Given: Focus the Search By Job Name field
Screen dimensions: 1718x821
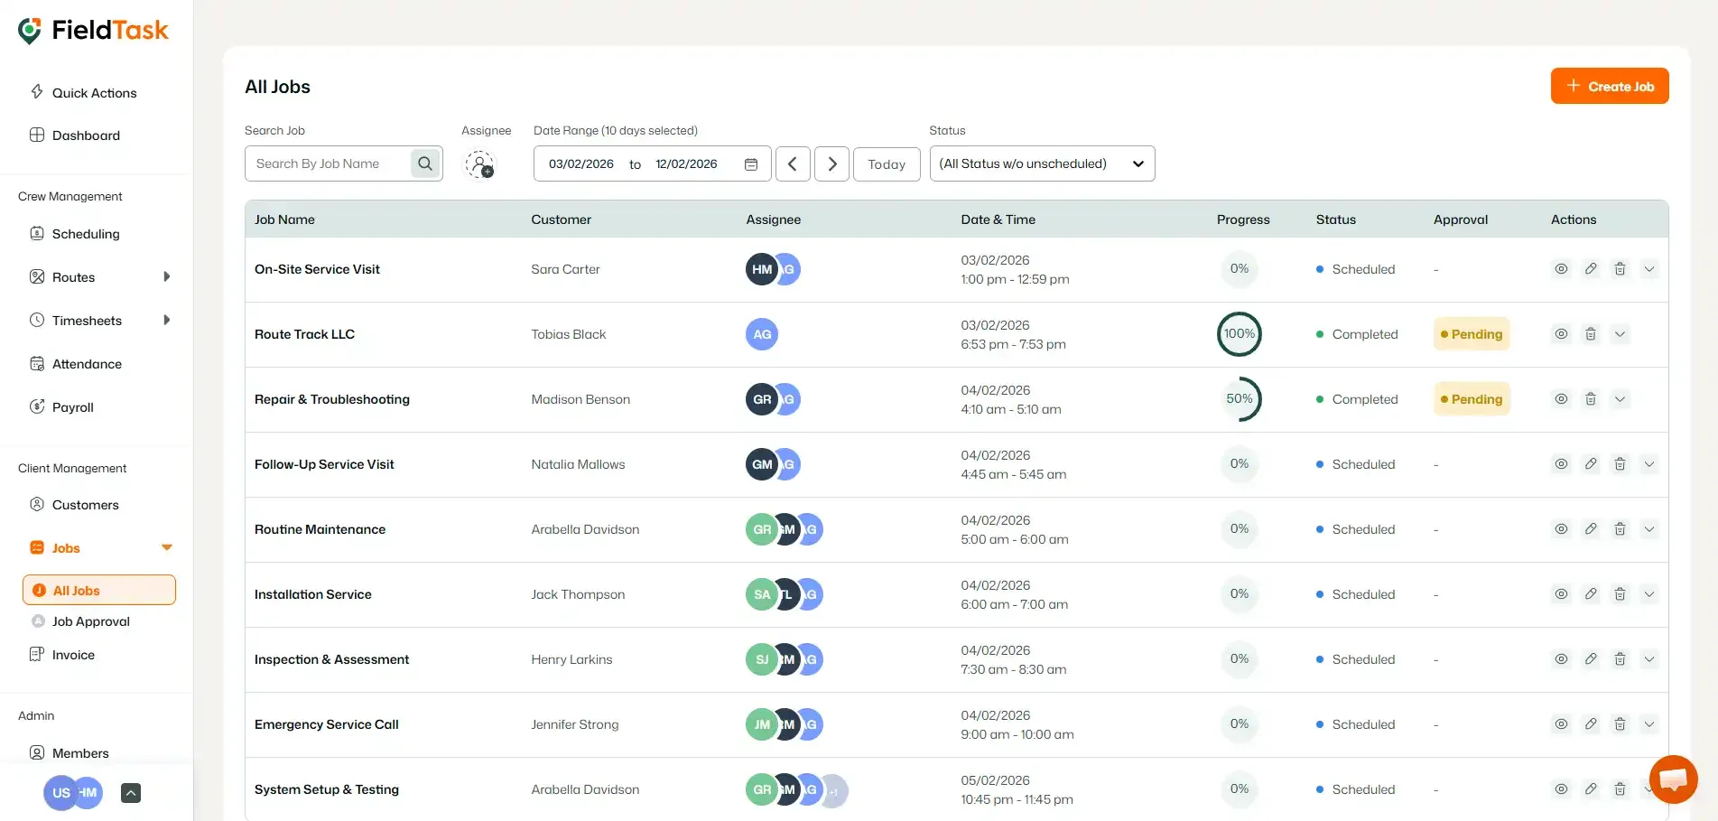Looking at the screenshot, I should [x=328, y=163].
